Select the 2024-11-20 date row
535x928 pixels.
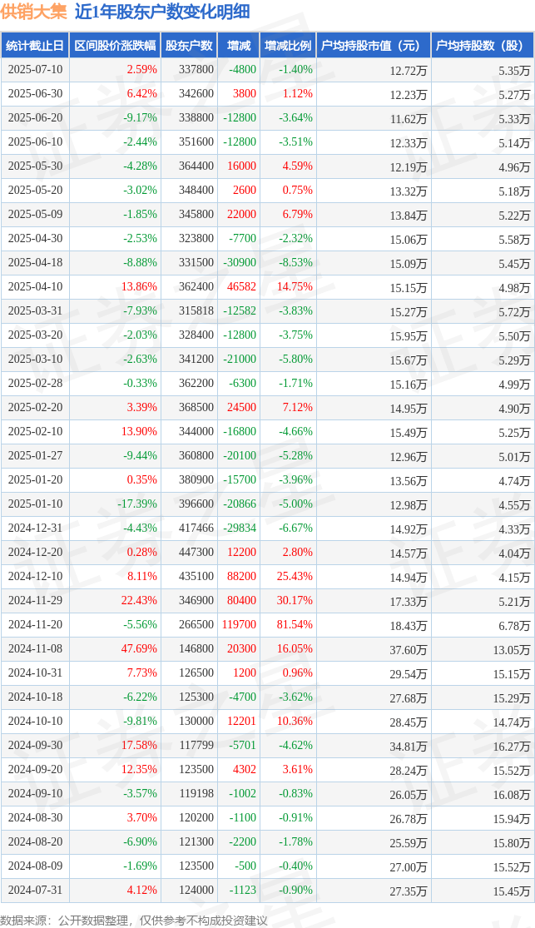[x=267, y=625]
